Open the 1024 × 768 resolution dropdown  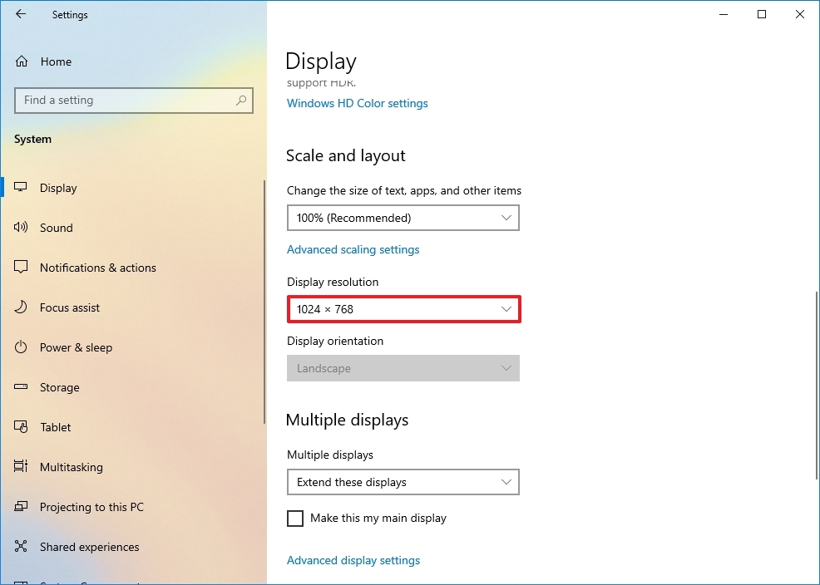click(403, 309)
